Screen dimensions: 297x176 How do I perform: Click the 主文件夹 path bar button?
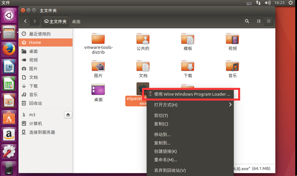tap(55, 21)
